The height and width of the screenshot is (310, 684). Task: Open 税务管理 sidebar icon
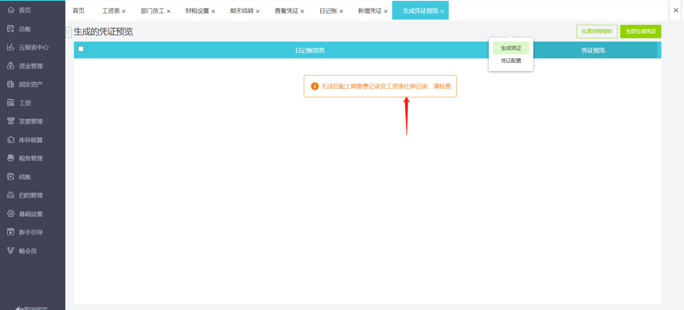click(x=11, y=158)
